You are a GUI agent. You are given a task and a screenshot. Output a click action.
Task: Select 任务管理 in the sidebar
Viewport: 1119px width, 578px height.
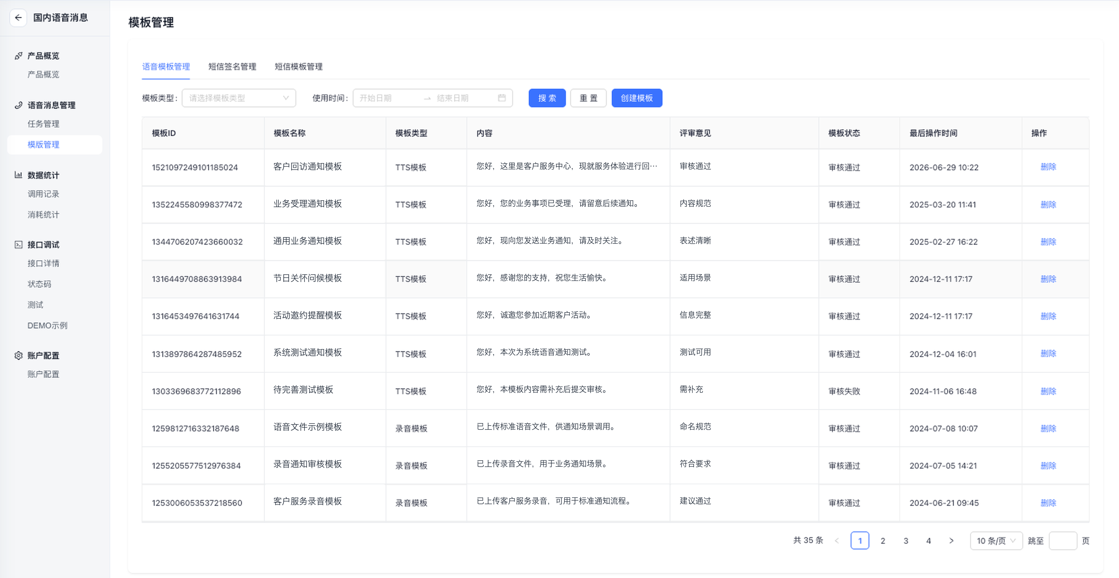[43, 124]
